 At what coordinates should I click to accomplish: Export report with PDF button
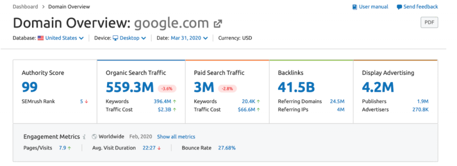(x=429, y=22)
